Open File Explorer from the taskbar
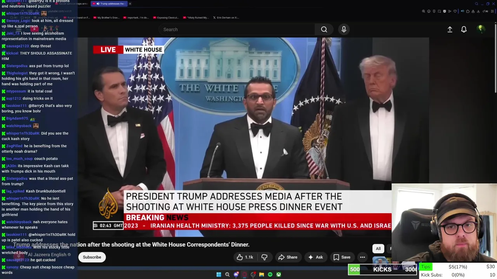497x279 pixels. (262, 274)
